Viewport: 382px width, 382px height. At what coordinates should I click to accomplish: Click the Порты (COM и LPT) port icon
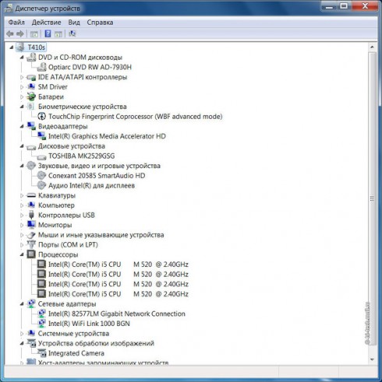coord(31,244)
